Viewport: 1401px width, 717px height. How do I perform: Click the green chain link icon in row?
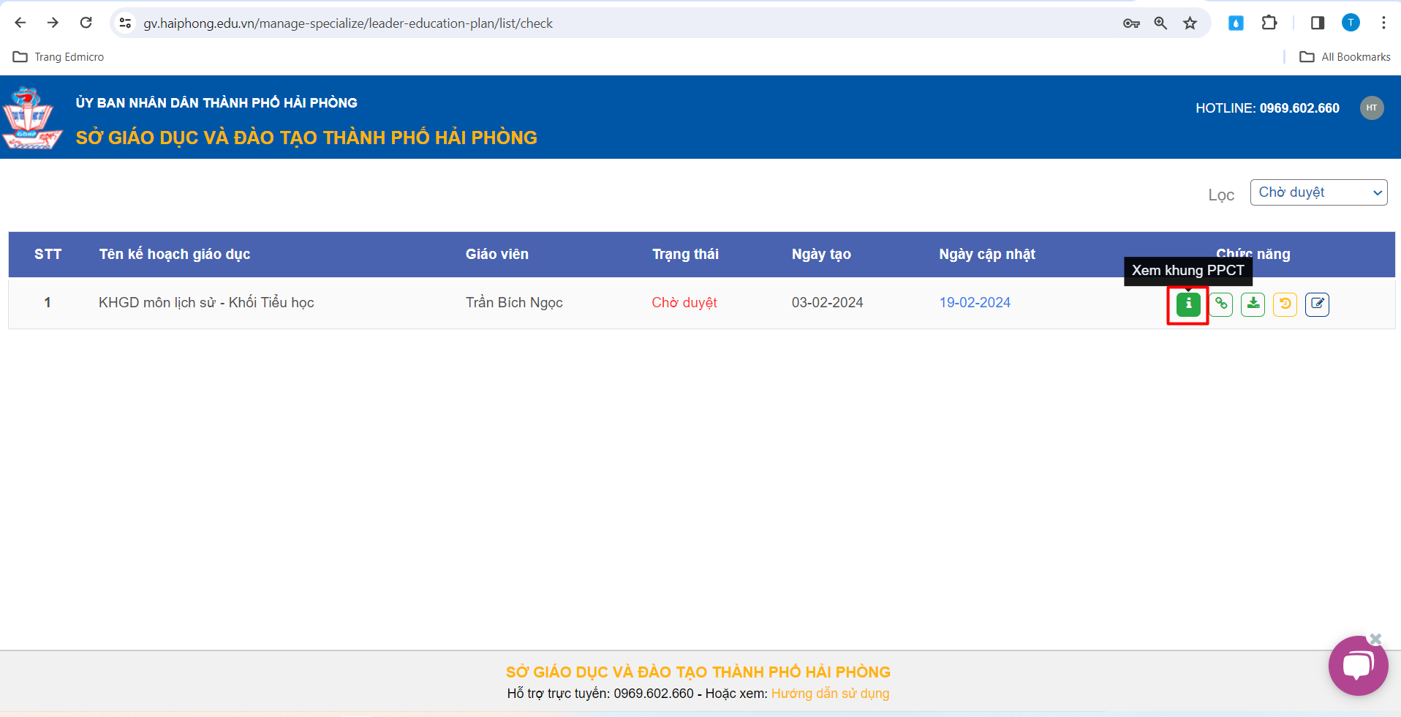1220,304
